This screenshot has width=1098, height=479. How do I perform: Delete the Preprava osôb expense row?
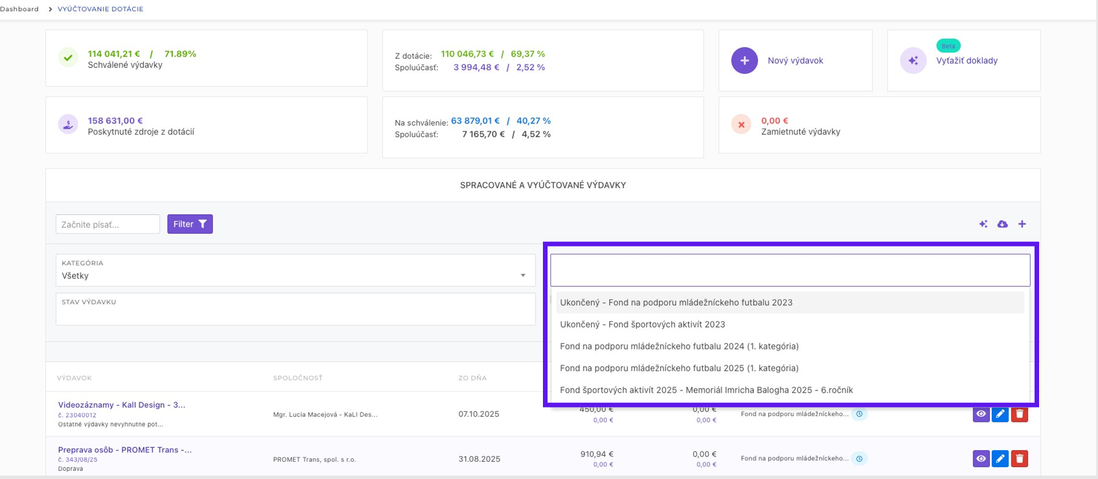tap(1020, 459)
